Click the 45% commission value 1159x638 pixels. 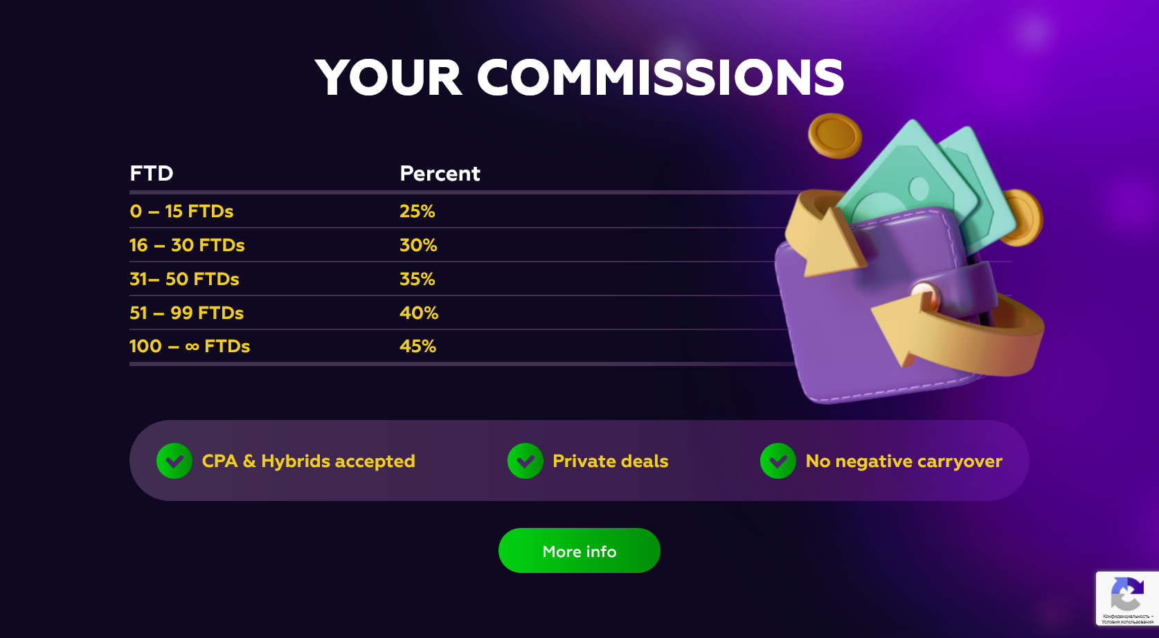point(417,346)
